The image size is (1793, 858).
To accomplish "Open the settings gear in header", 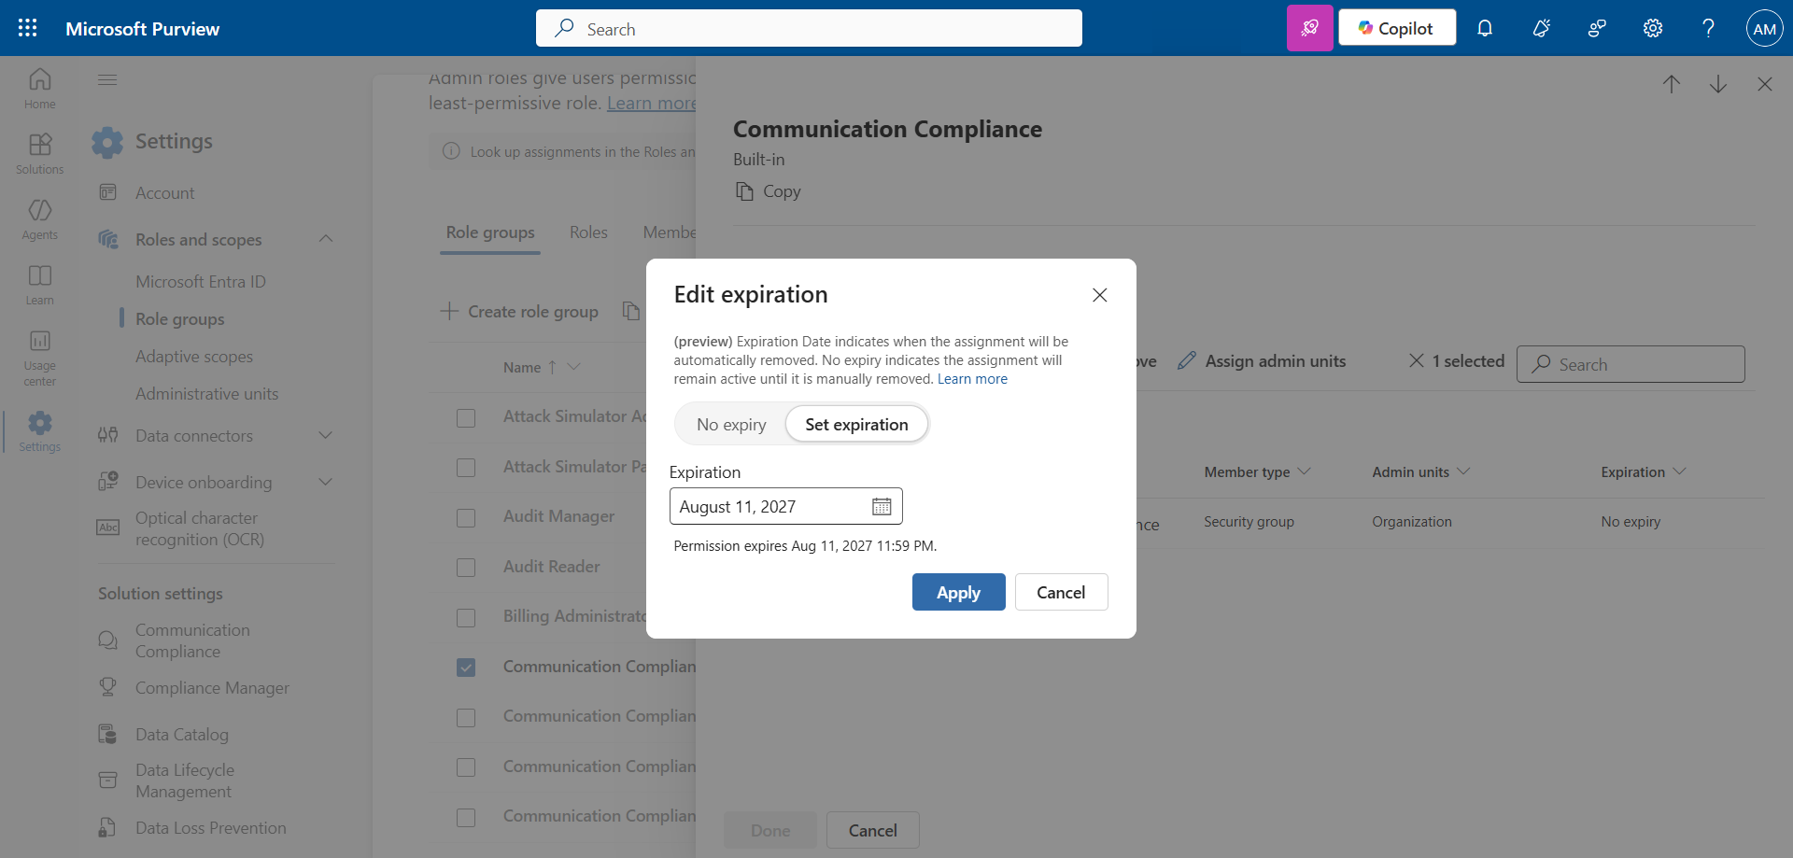I will click(x=1653, y=28).
